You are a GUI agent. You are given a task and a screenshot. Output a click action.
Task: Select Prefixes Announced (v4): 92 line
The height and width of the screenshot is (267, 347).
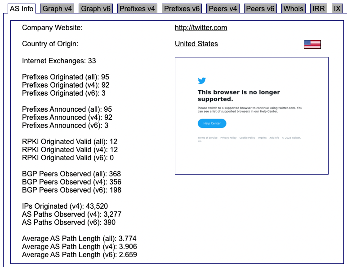point(67,118)
